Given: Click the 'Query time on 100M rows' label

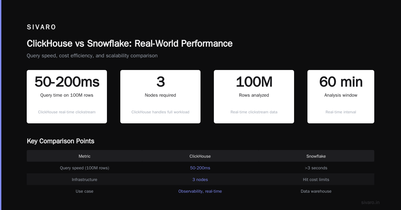Looking at the screenshot, I should click(67, 95).
